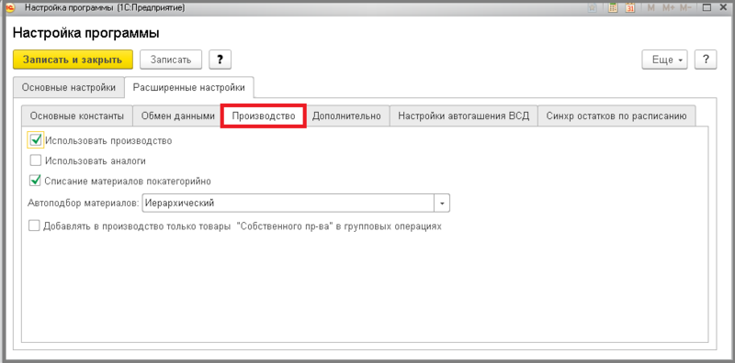The image size is (735, 363).
Task: Click the M memory button in the title bar
Action: pyautogui.click(x=650, y=7)
